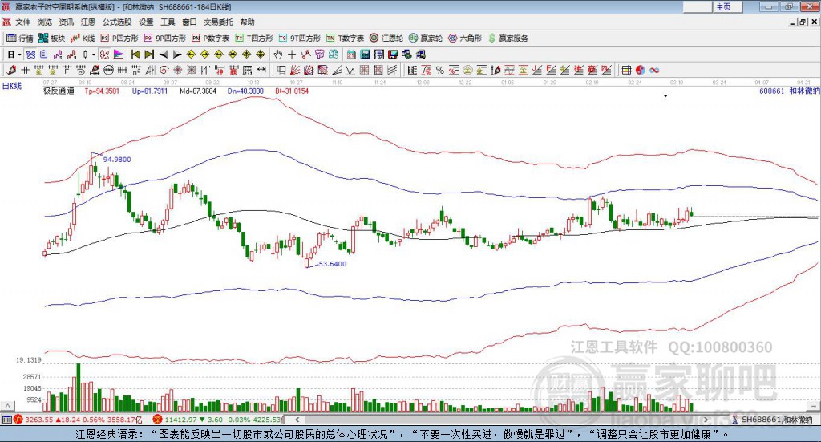Image resolution: width=821 pixels, height=442 pixels.
Task: Switch to K线 chart view
Action: click(x=83, y=39)
